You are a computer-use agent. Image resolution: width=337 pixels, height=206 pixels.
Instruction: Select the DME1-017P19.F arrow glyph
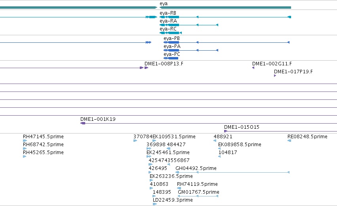pos(275,76)
